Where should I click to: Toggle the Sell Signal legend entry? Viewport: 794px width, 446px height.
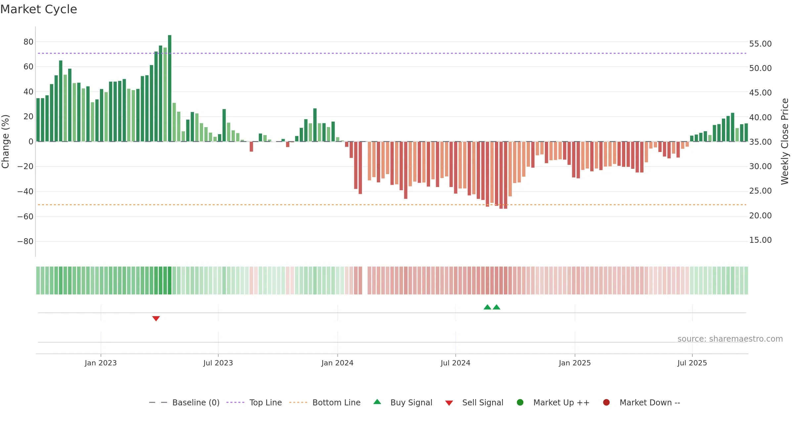[474, 402]
